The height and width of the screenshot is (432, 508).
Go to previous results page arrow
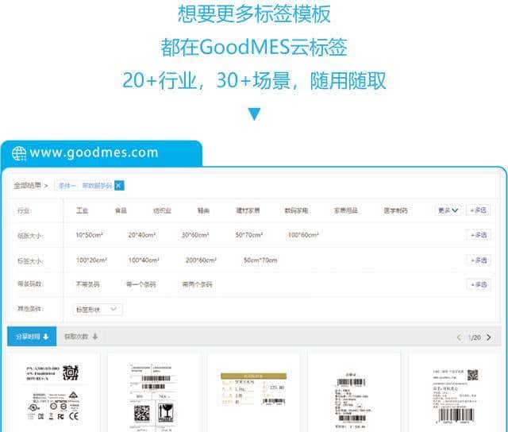point(459,337)
